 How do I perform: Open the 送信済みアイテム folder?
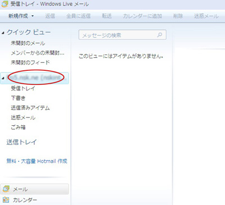click(x=30, y=108)
